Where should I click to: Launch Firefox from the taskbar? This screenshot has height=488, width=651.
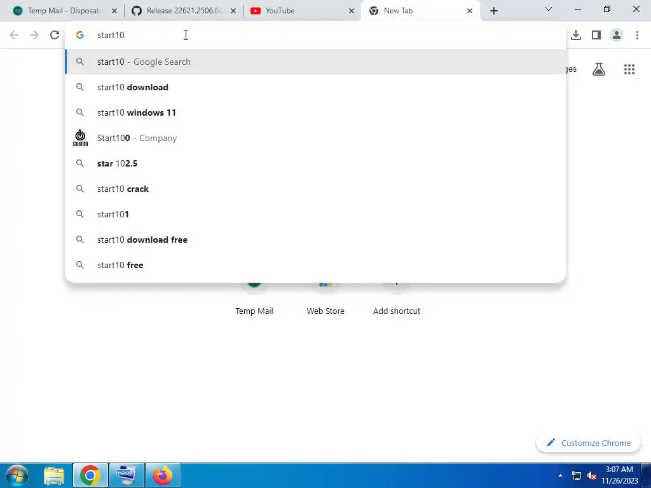[163, 475]
